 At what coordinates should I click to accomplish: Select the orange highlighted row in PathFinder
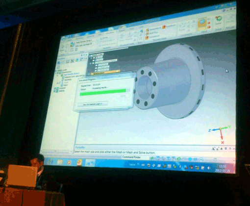click(x=105, y=72)
